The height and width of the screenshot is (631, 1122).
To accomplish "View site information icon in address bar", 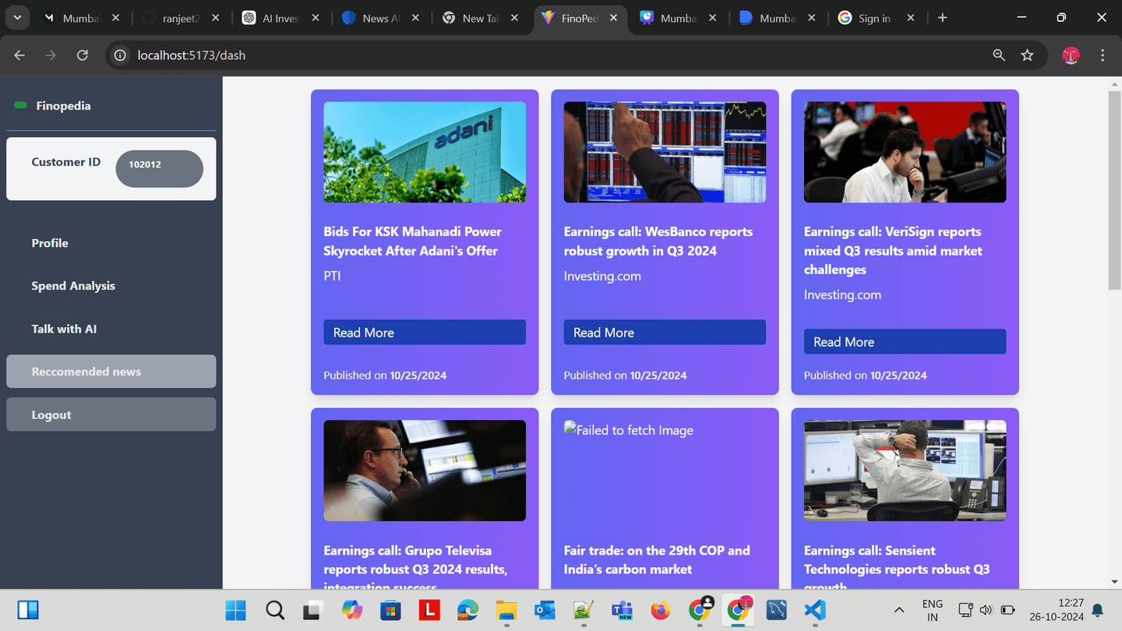I will tap(120, 55).
